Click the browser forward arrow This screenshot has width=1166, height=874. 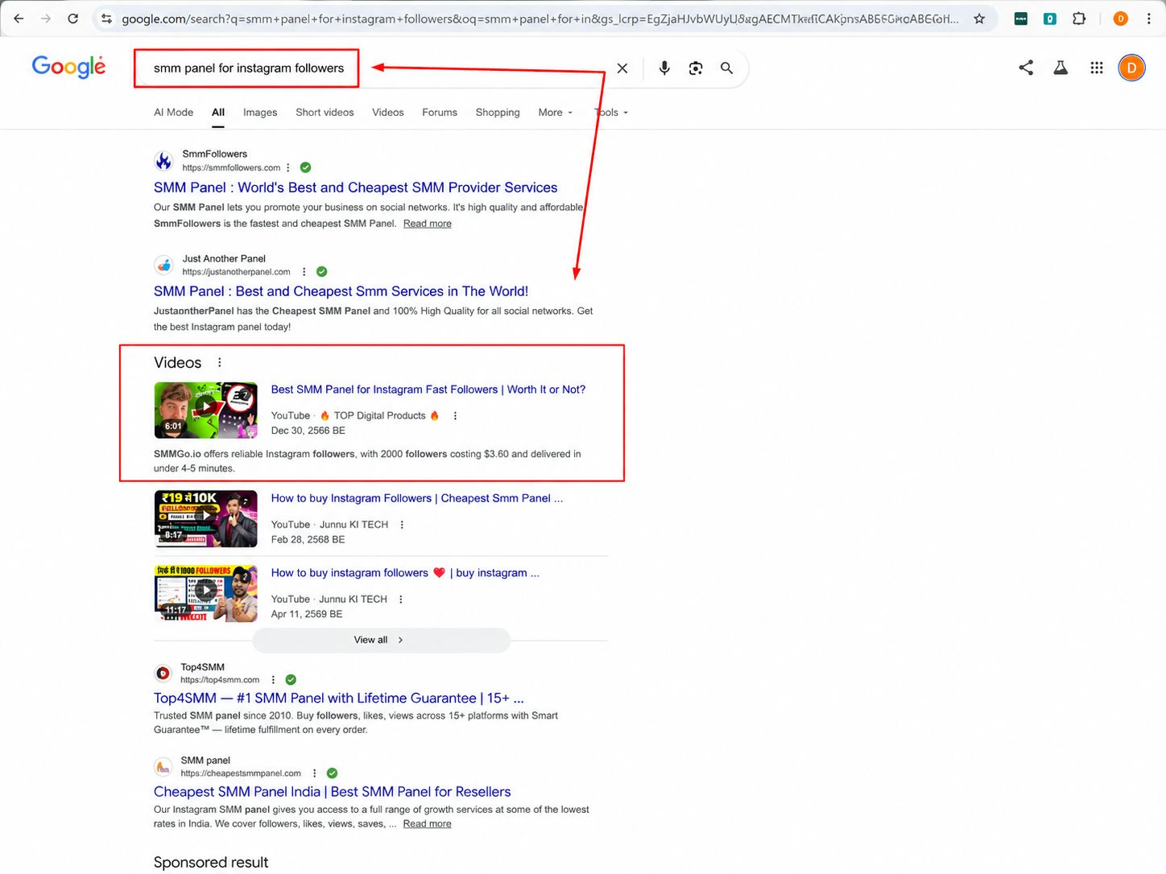(46, 19)
